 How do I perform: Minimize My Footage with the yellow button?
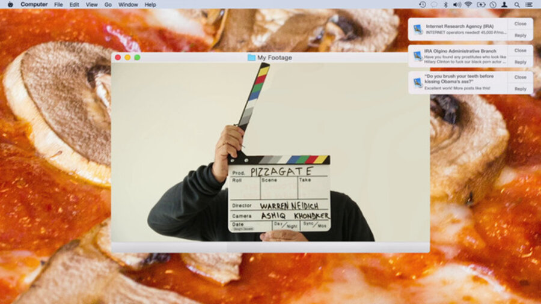127,58
